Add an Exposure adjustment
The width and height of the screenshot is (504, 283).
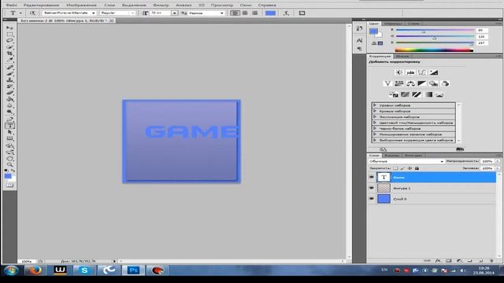434,72
